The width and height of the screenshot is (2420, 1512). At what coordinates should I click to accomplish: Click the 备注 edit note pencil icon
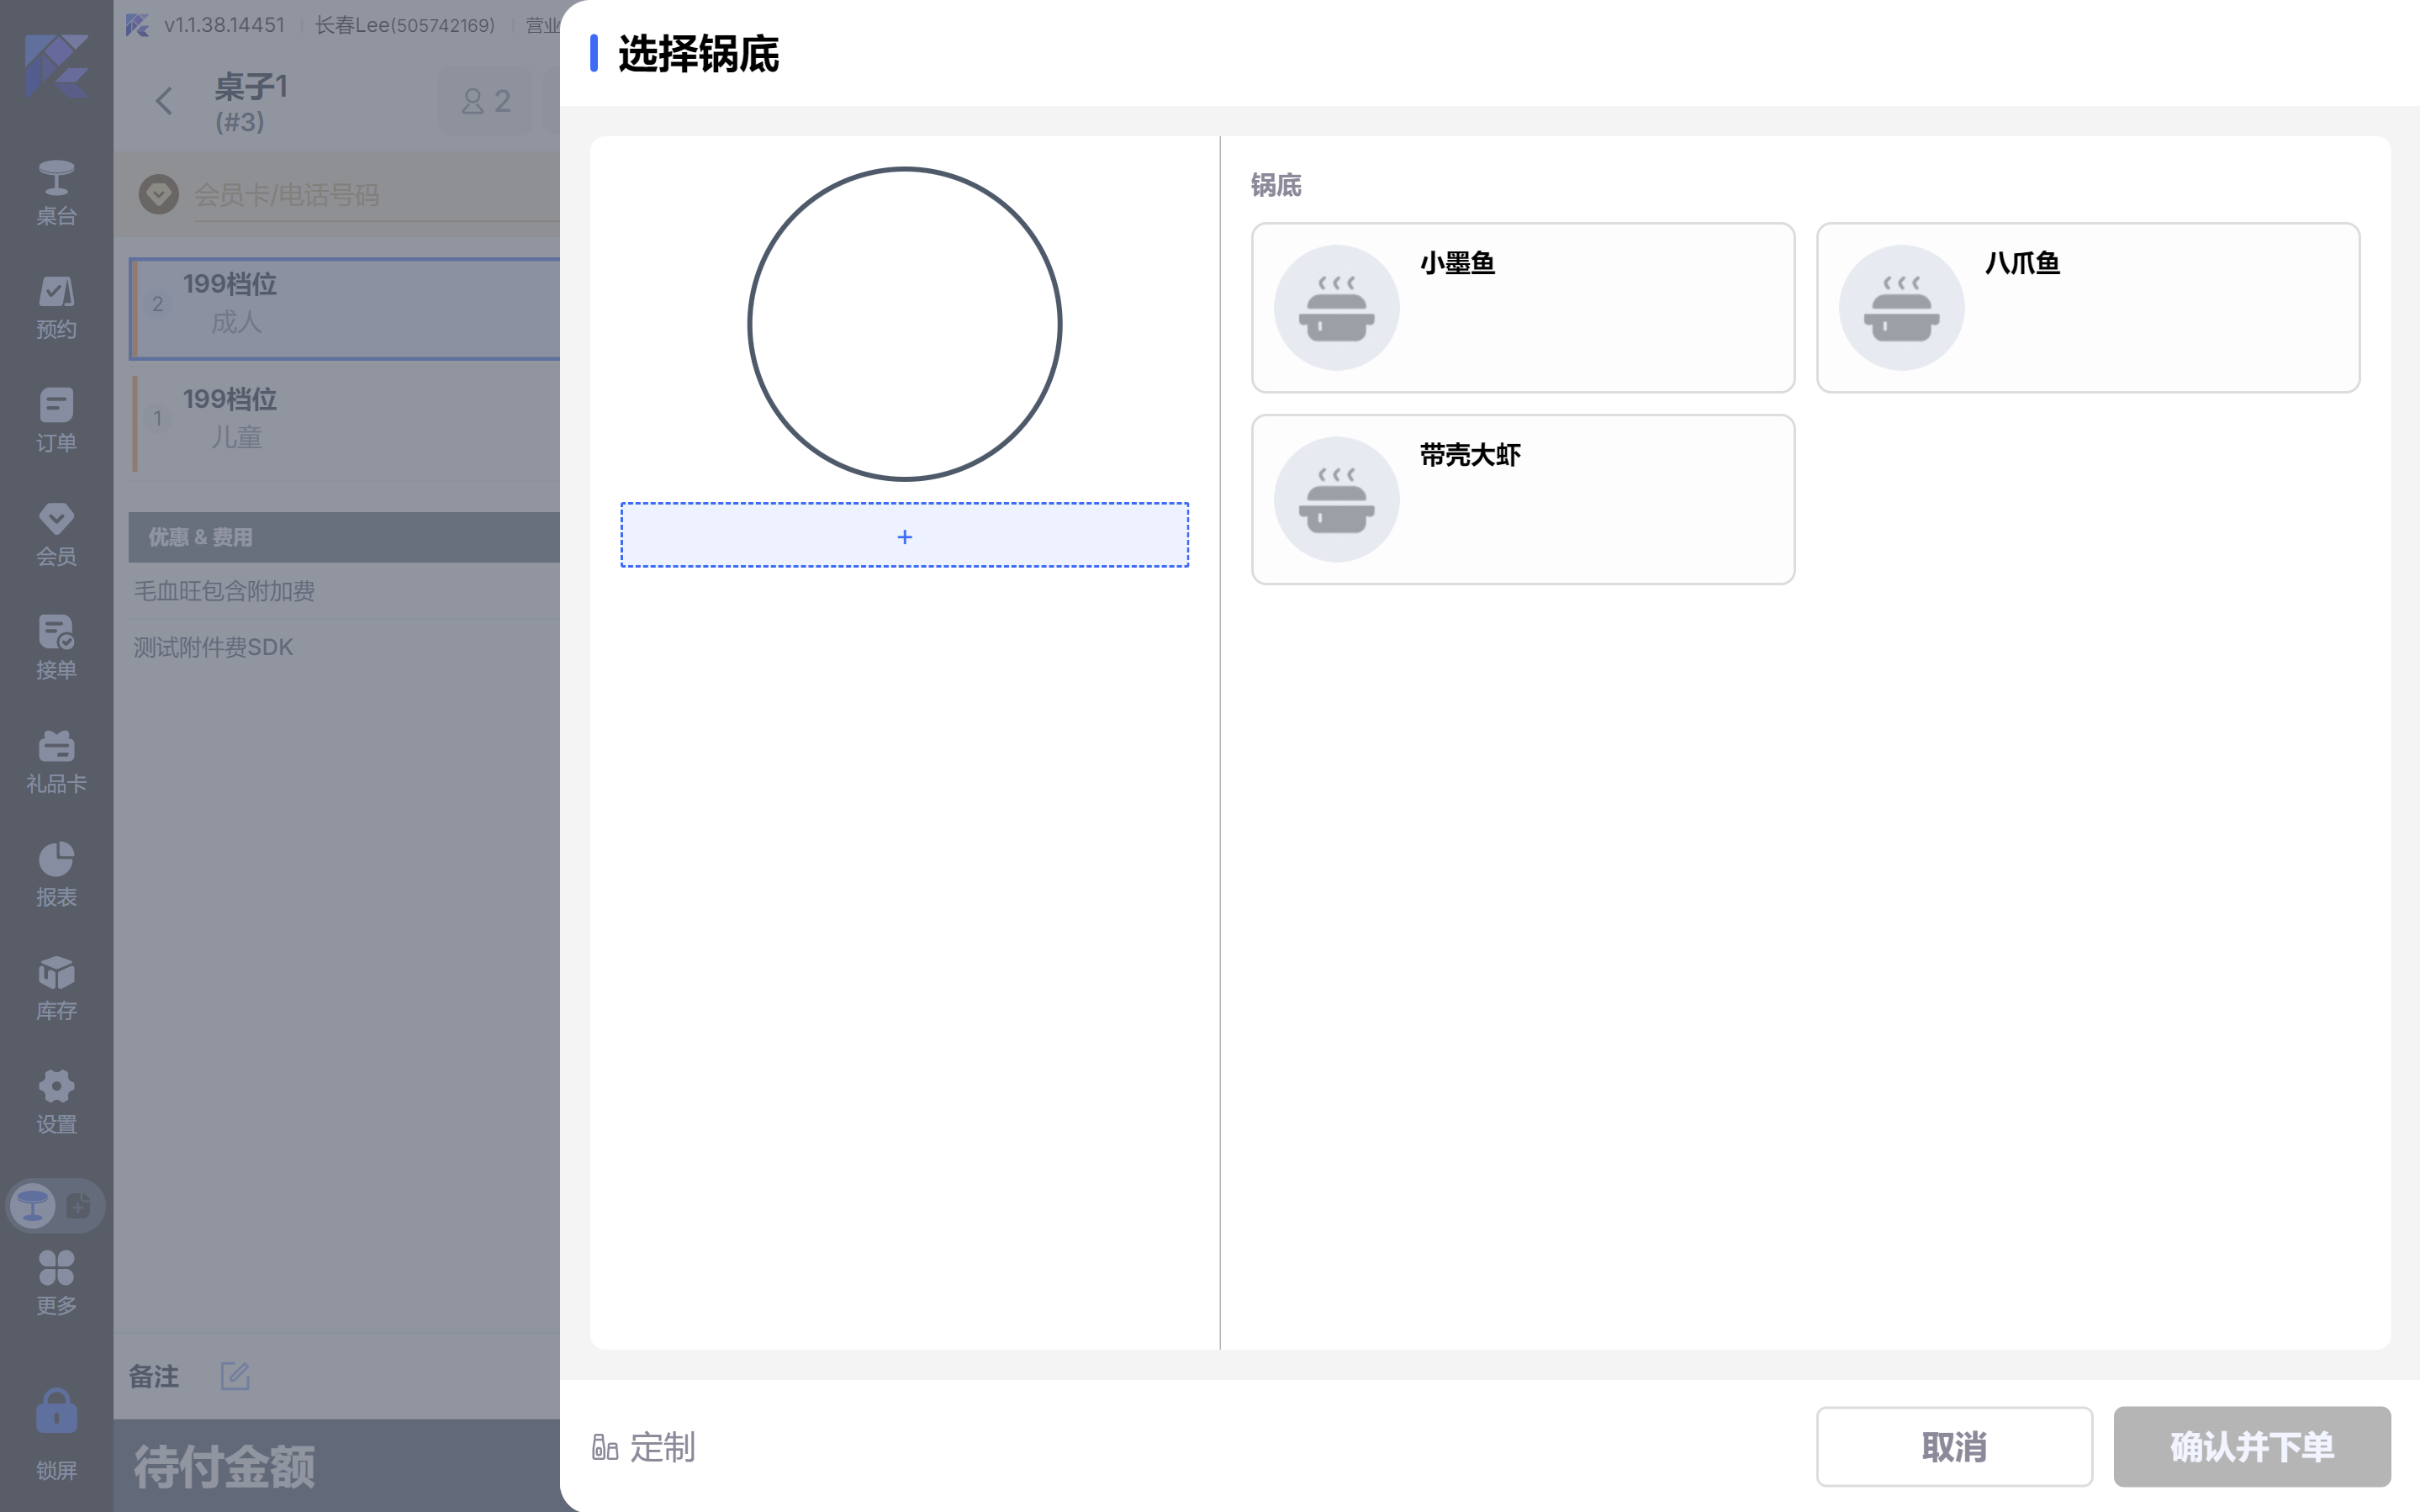235,1376
